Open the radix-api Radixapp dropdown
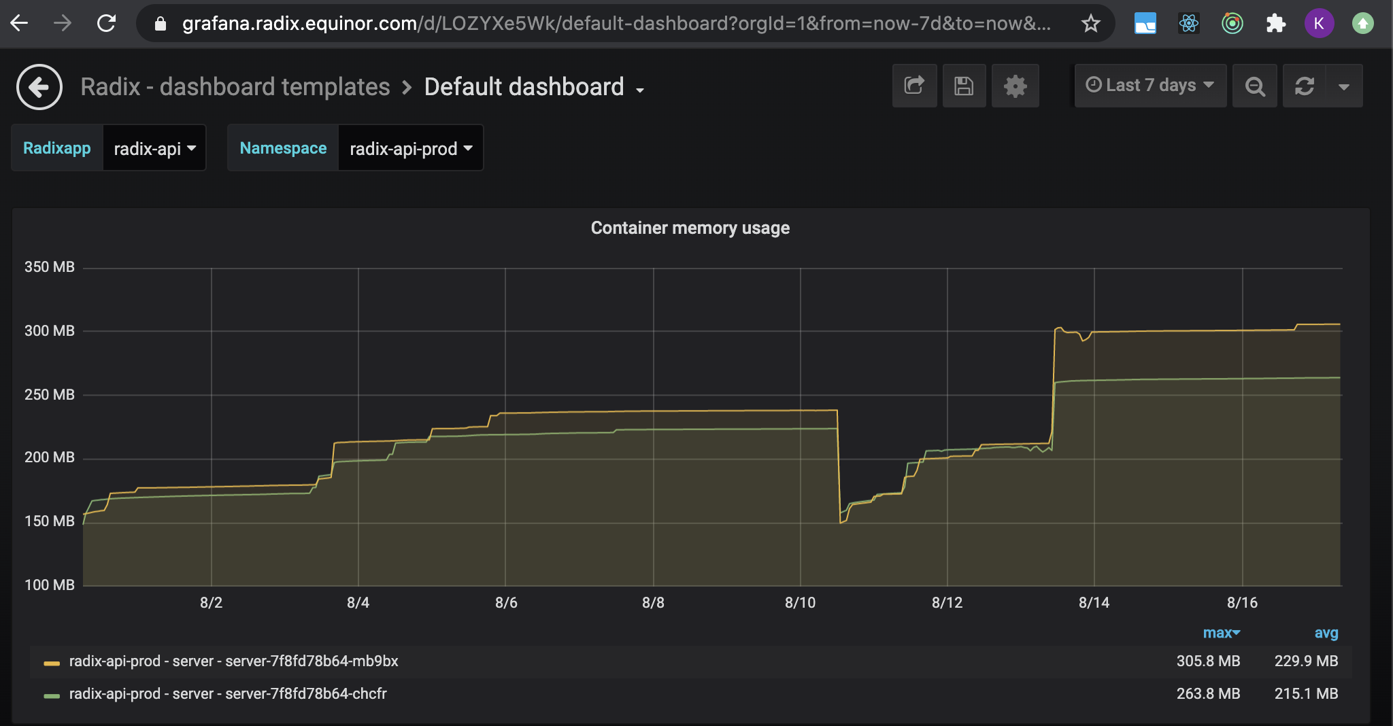The width and height of the screenshot is (1393, 726). 154,148
